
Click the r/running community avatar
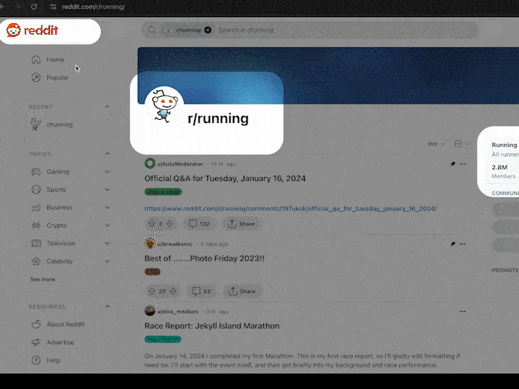tap(164, 106)
